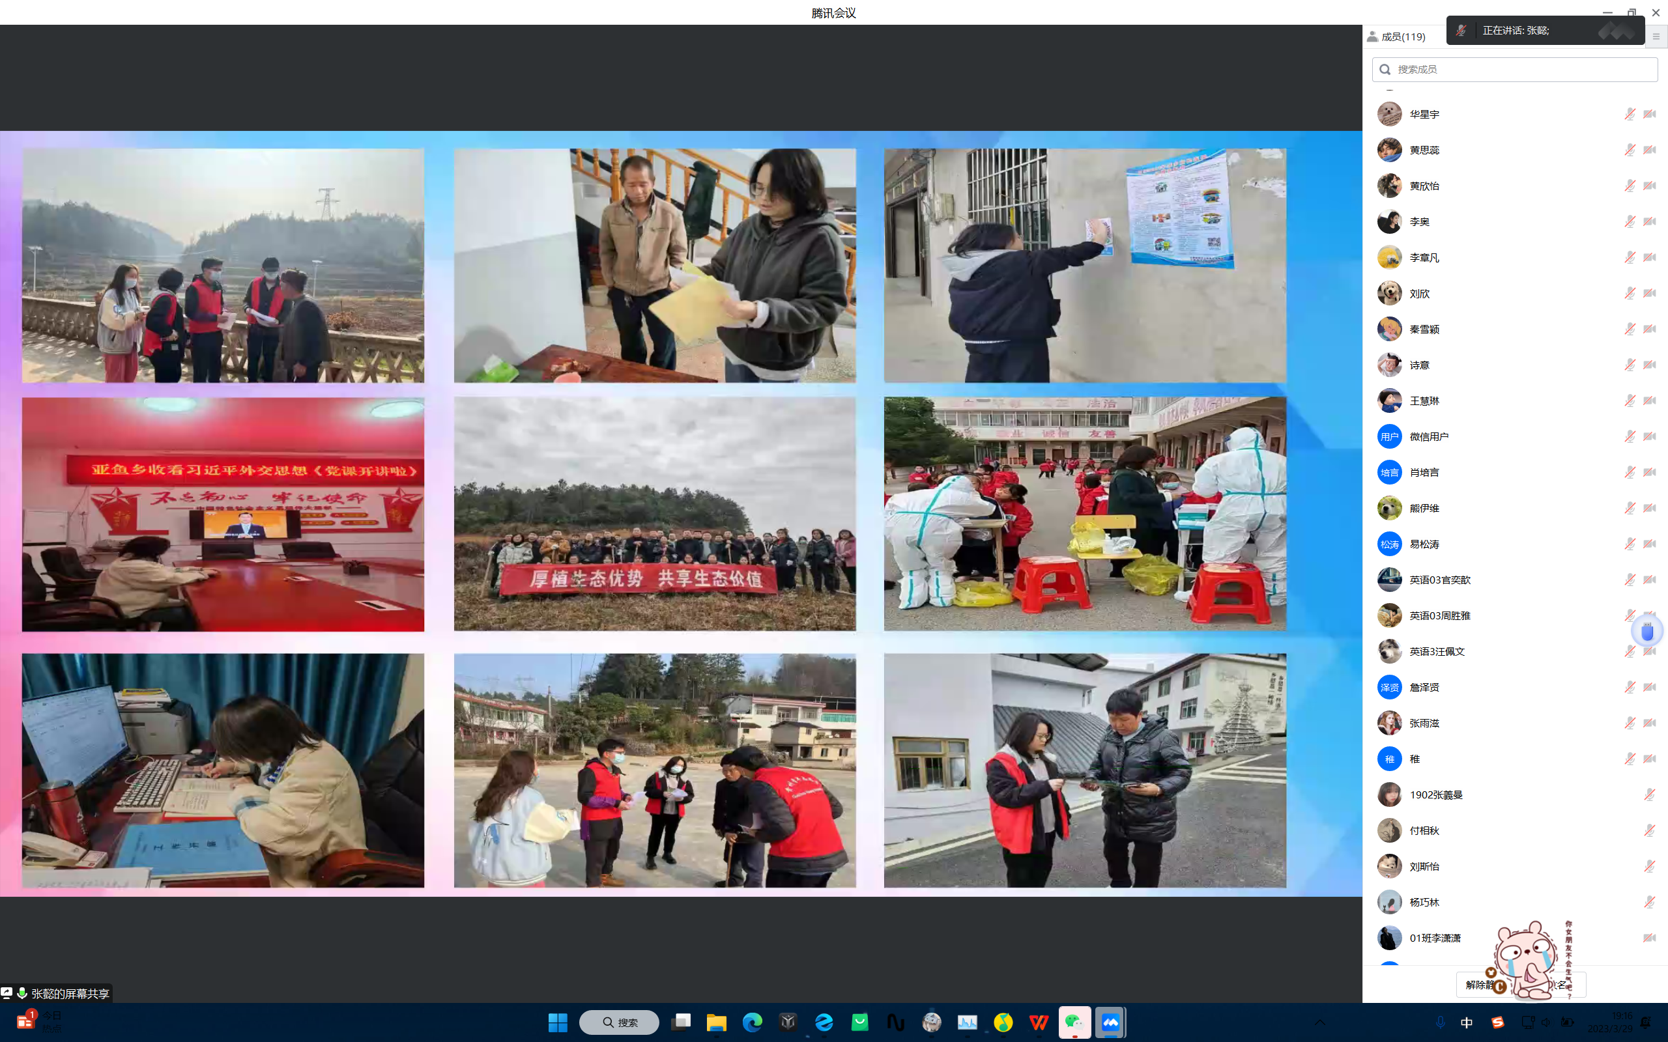
Task: Click the Sogou input method tray icon
Action: click(x=1497, y=1022)
